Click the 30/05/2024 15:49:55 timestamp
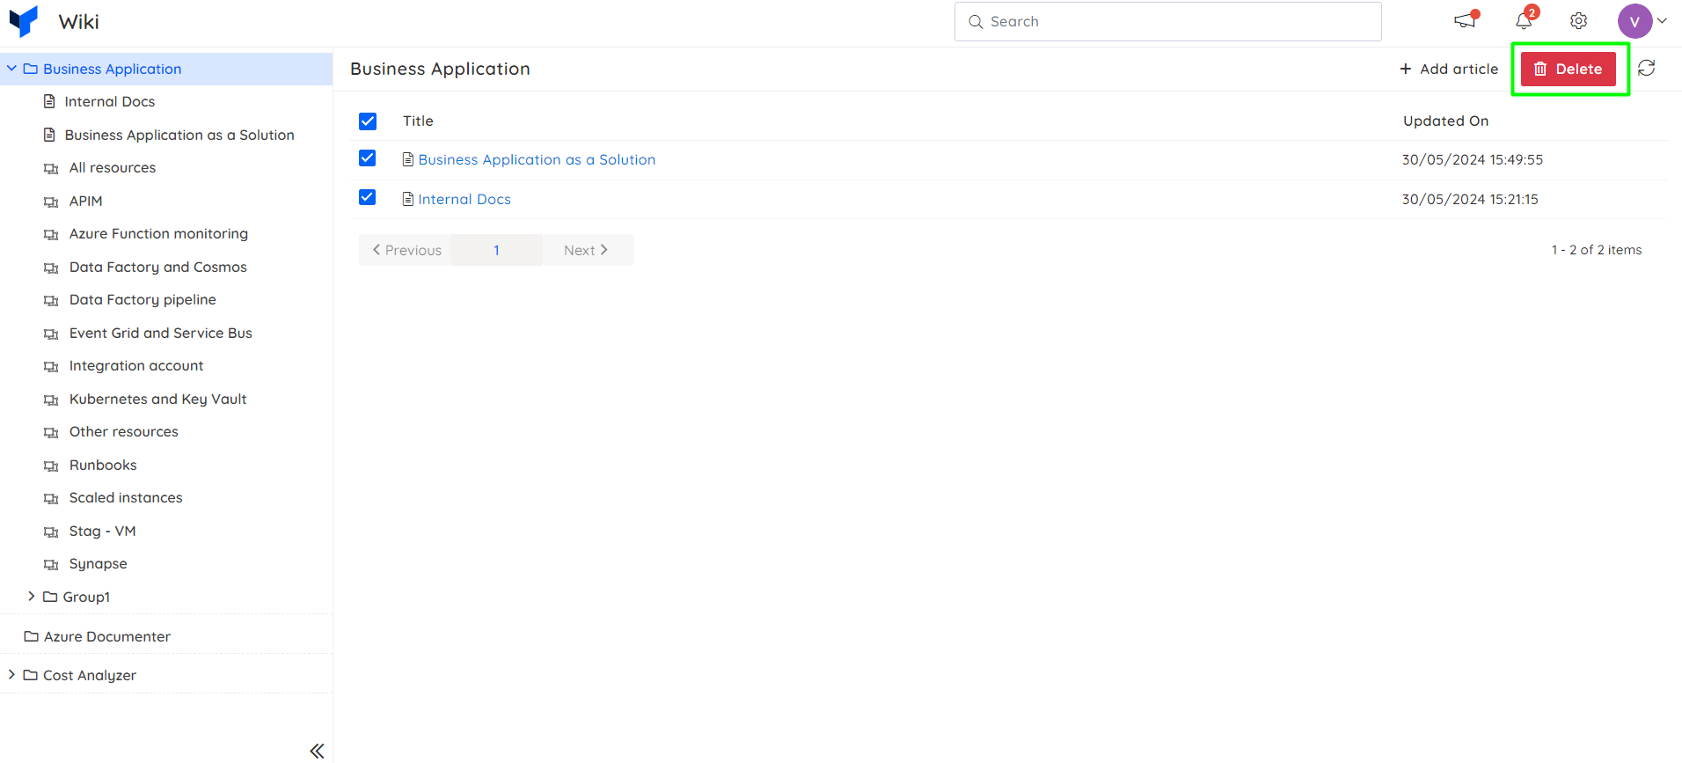1682x763 pixels. click(x=1472, y=159)
